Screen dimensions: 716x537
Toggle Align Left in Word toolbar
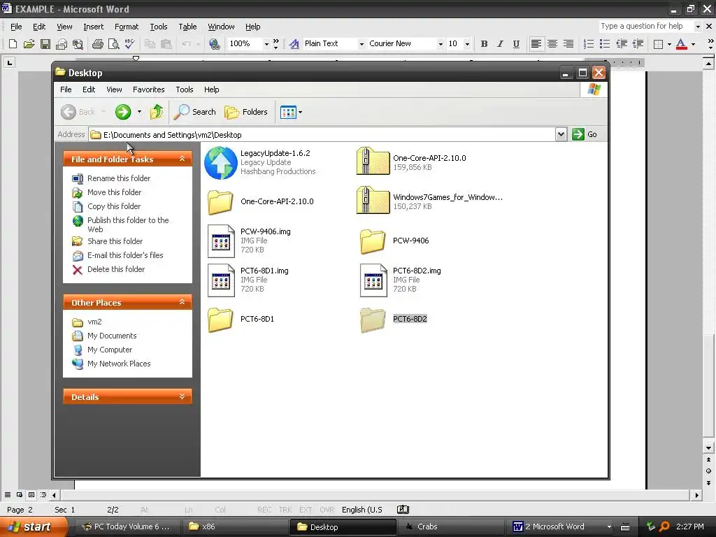pyautogui.click(x=536, y=44)
